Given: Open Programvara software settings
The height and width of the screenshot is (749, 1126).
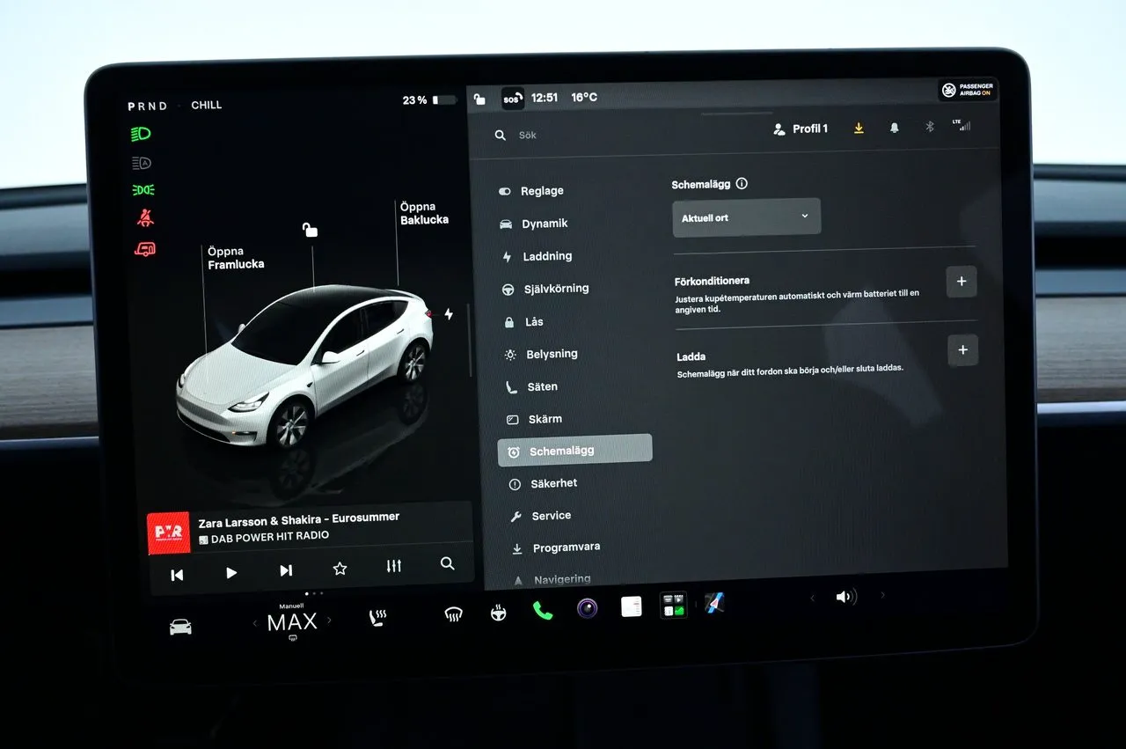Looking at the screenshot, I should click(555, 547).
